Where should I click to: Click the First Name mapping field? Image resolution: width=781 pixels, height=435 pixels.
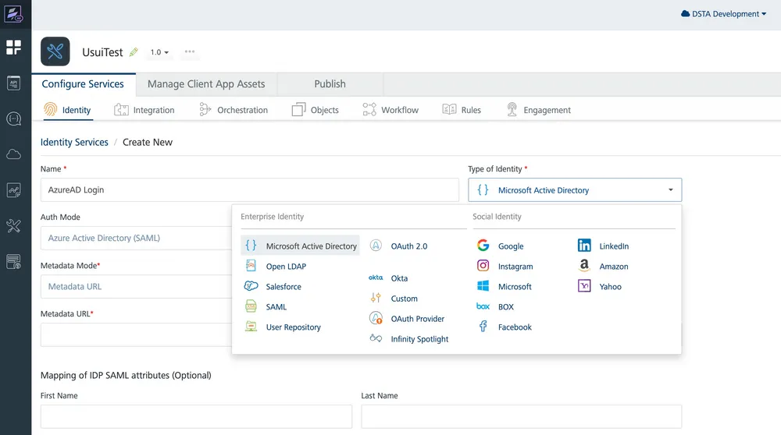click(196, 416)
